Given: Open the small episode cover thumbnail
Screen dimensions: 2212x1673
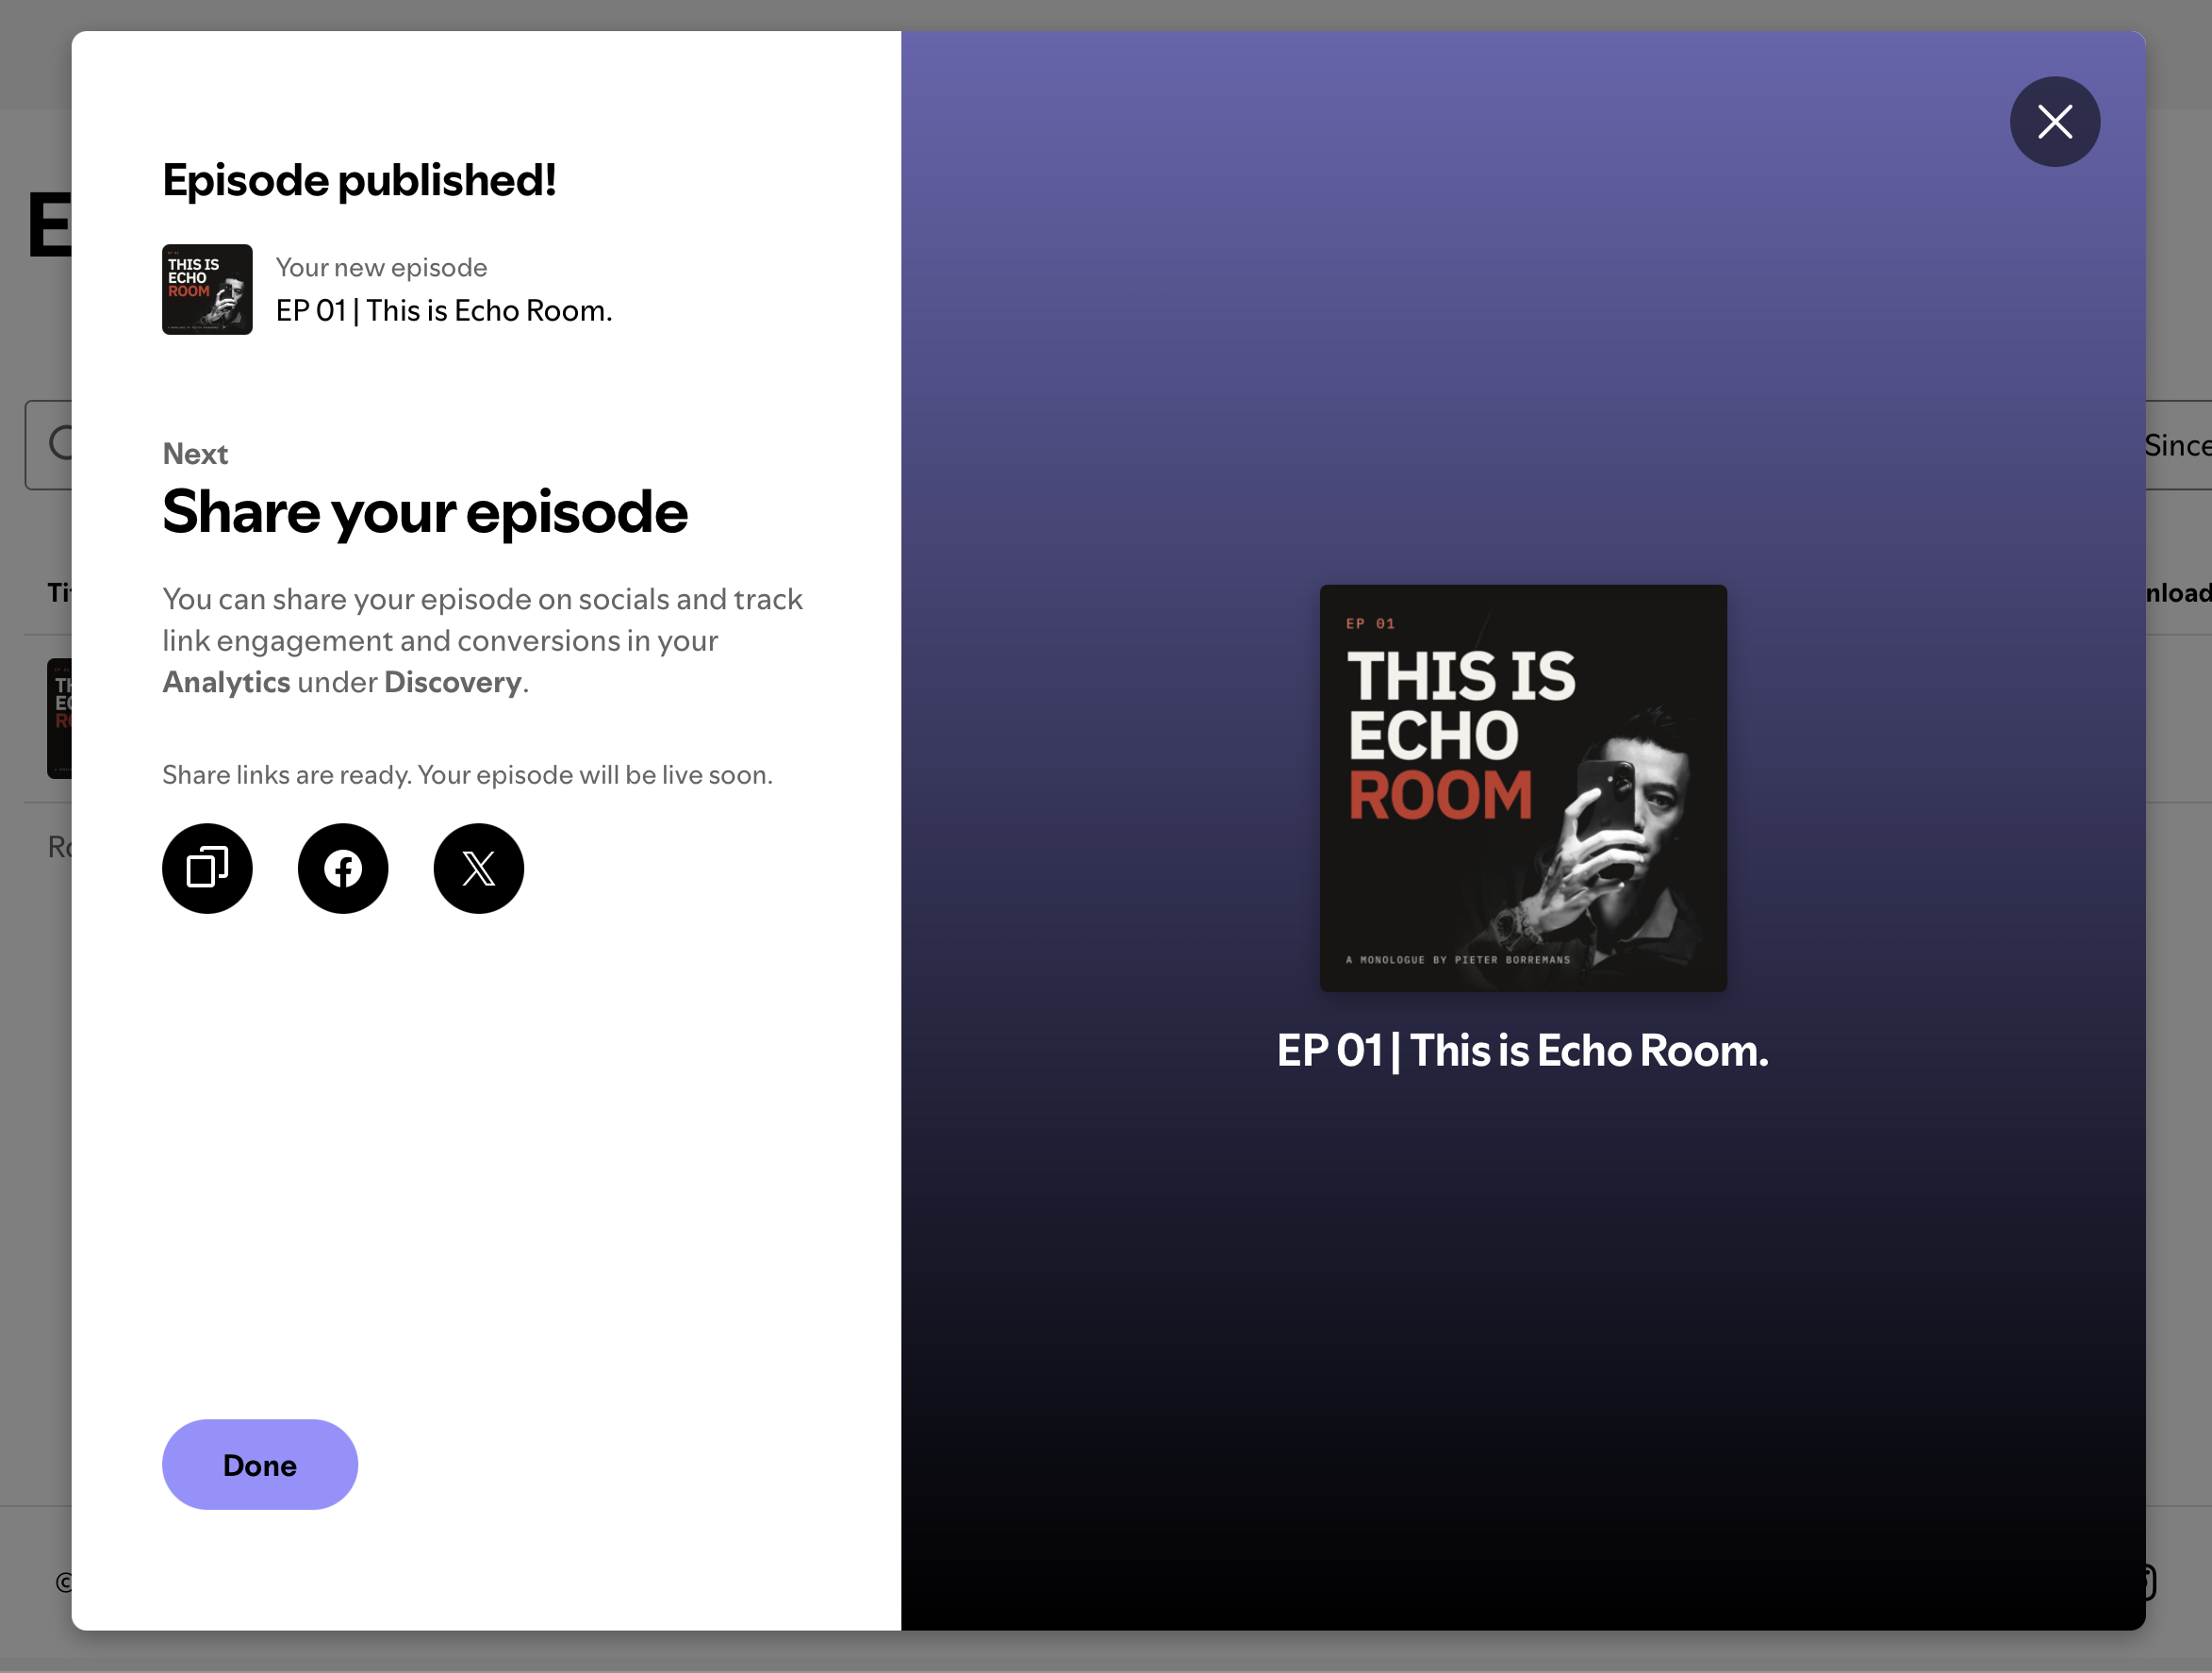Looking at the screenshot, I should tap(207, 289).
